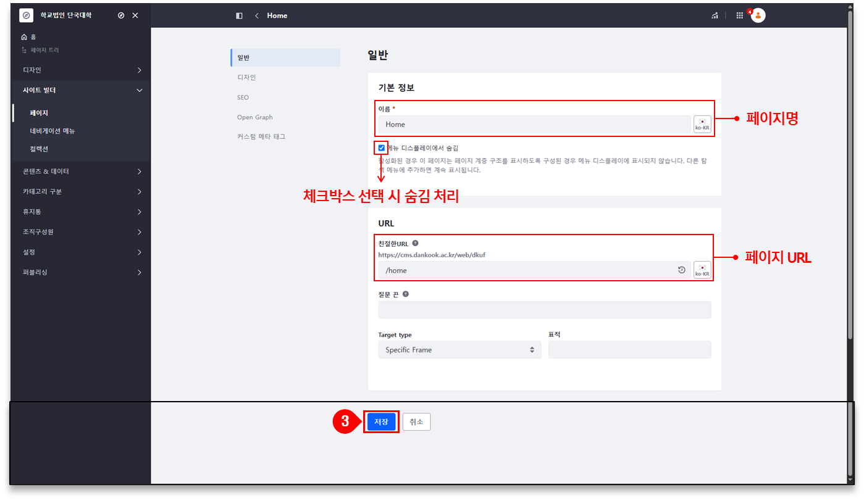864x501 pixels.
Task: Open the applications grid menu icon
Action: (x=739, y=15)
